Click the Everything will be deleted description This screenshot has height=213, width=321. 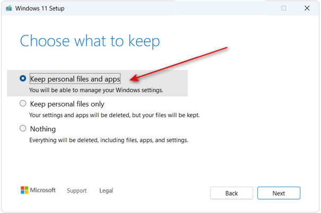tap(108, 140)
